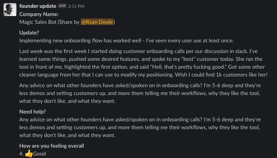
Task: Open the founder update profile avatar
Action: (x=10, y=10)
